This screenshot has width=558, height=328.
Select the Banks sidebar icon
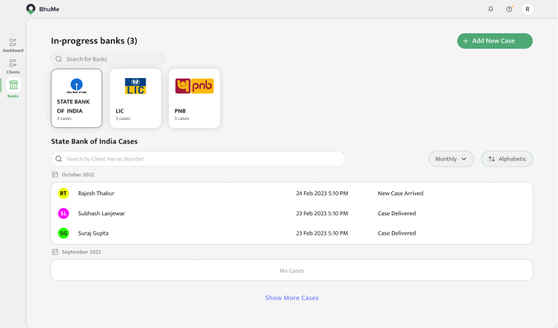(x=13, y=85)
